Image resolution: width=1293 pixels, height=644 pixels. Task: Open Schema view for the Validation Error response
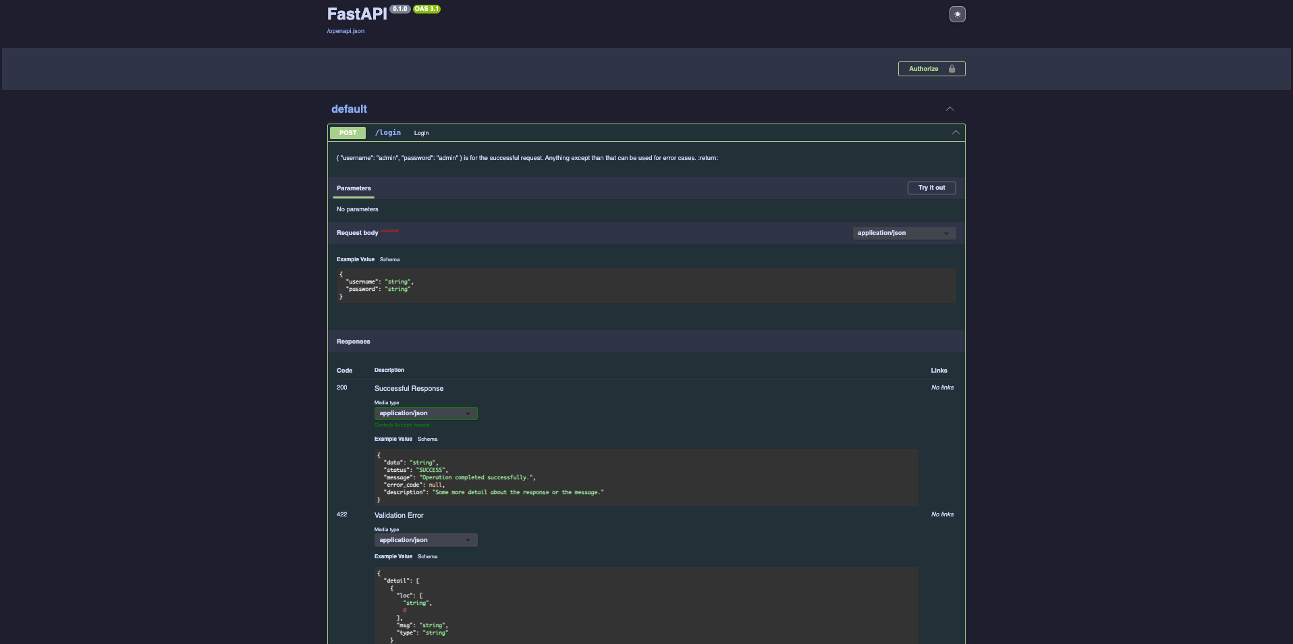(x=428, y=556)
